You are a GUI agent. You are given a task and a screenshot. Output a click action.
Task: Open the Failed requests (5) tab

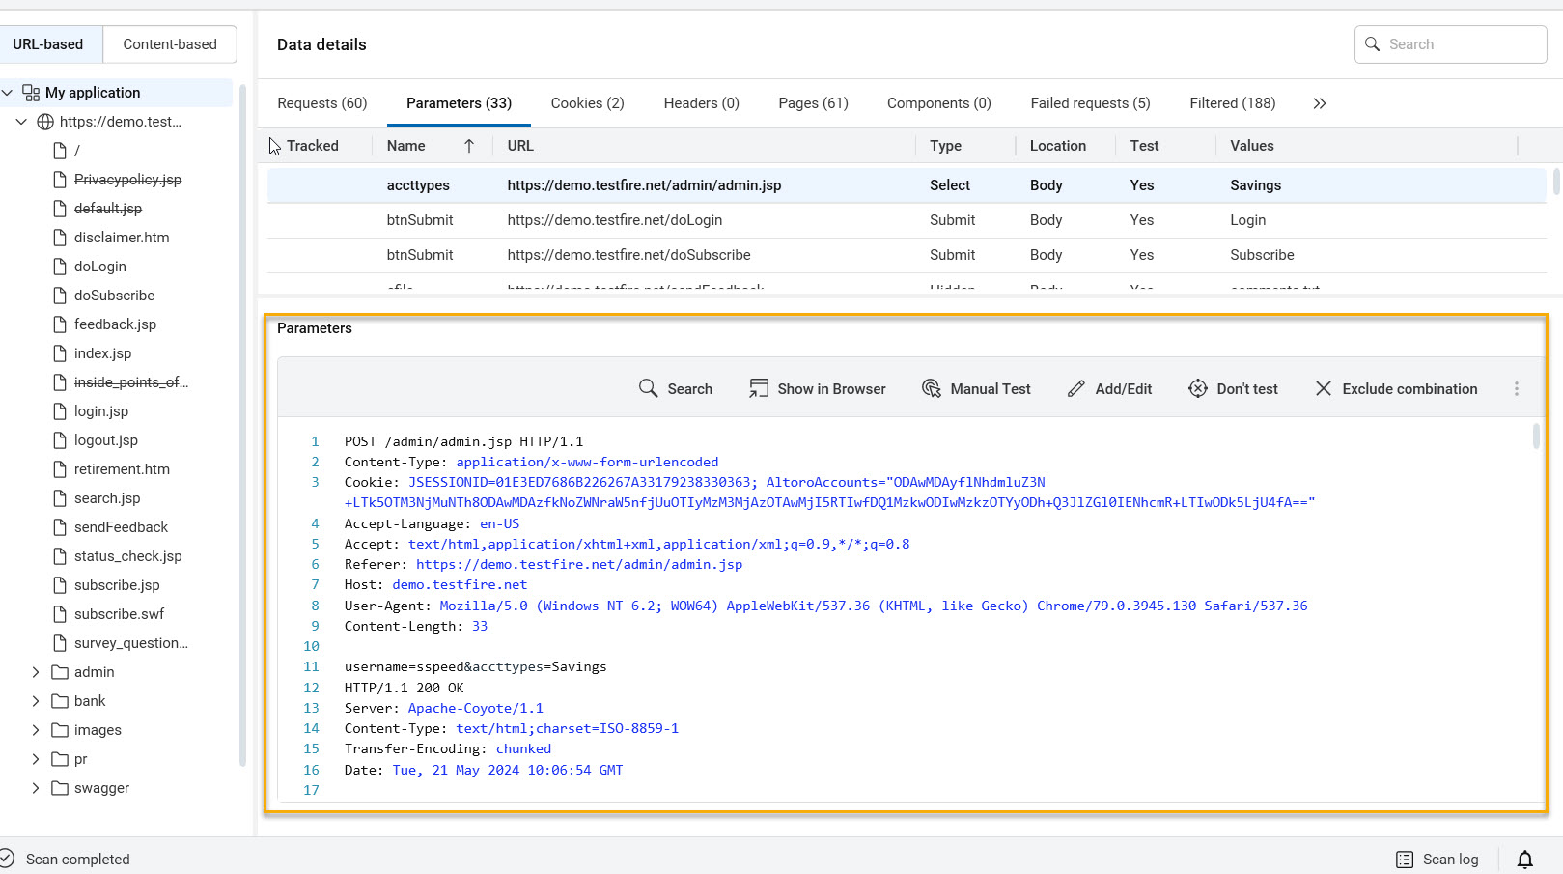coord(1090,103)
